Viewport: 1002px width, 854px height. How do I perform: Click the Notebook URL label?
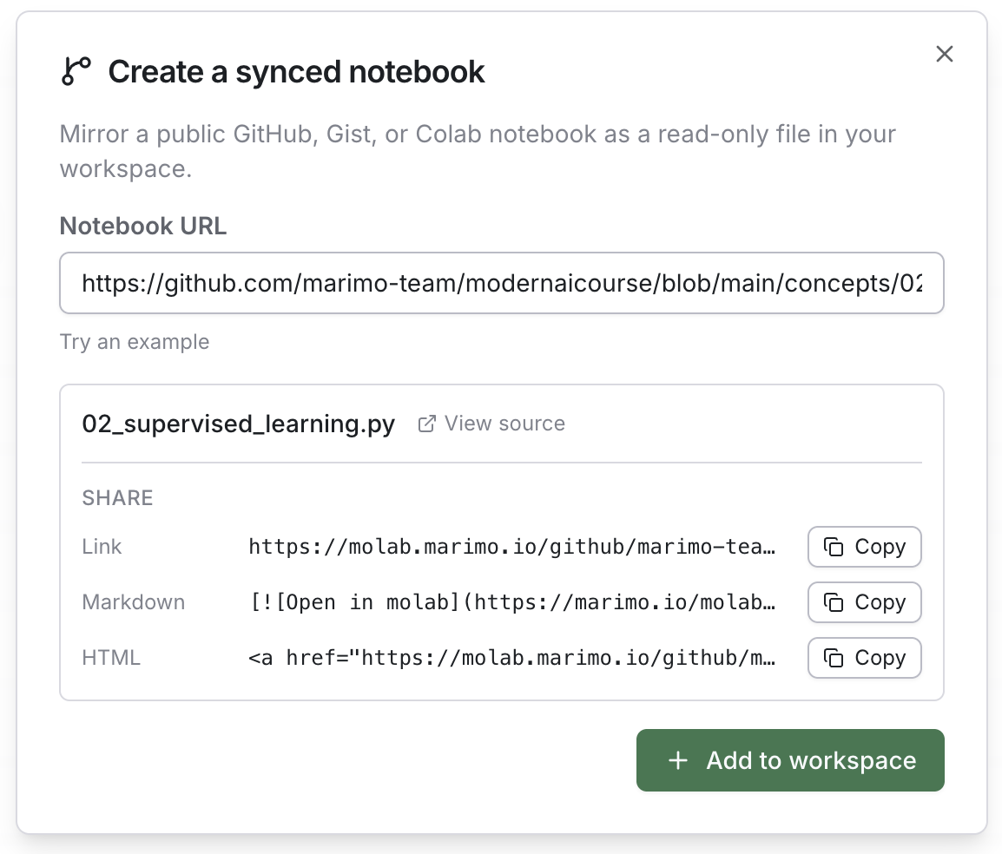tap(143, 226)
